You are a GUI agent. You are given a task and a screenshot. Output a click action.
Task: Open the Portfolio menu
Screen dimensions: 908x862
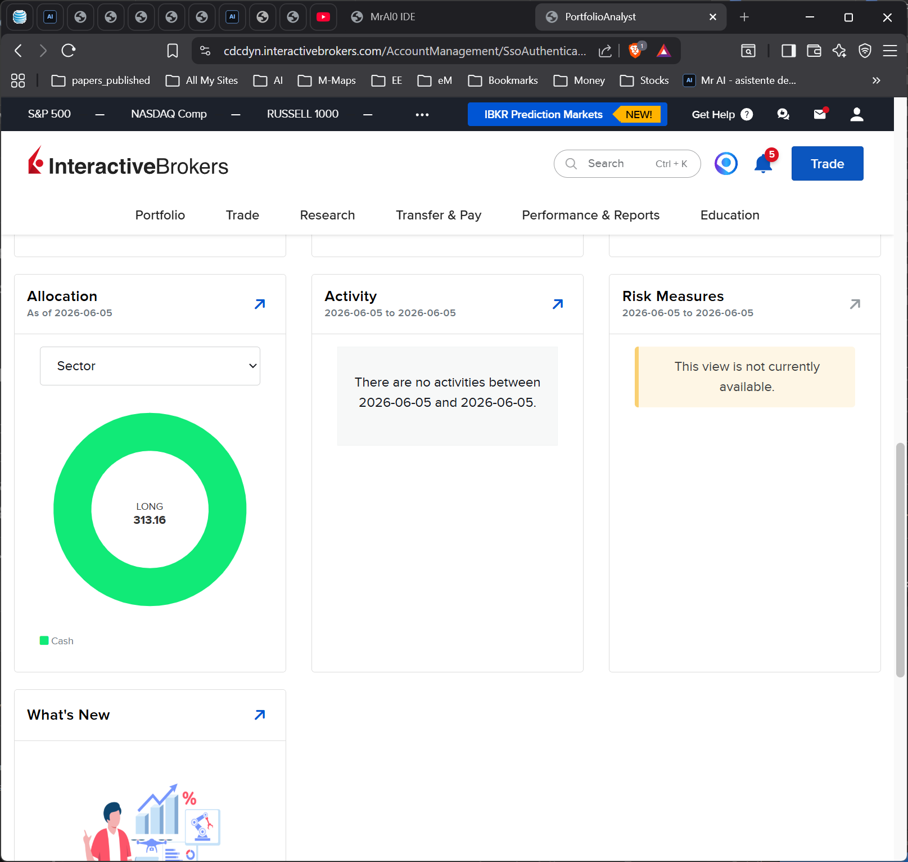point(160,215)
